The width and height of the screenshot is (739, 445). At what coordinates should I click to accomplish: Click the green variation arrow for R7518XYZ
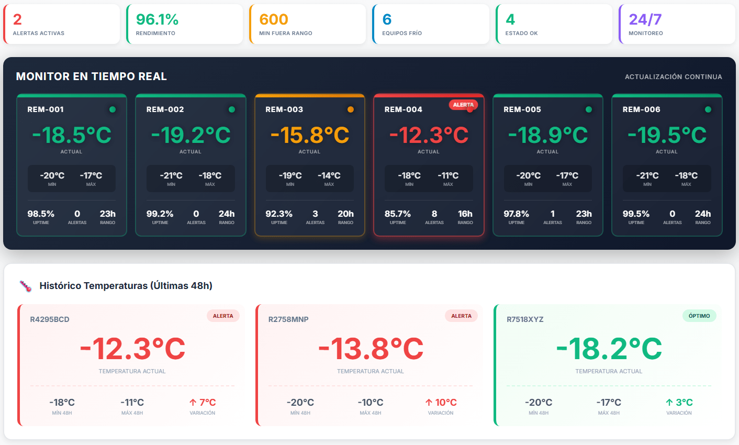click(x=669, y=403)
